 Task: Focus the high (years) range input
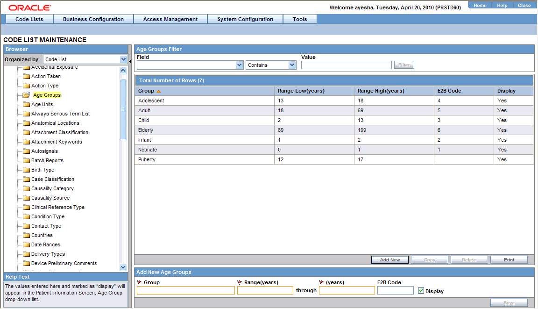pyautogui.click(x=347, y=290)
